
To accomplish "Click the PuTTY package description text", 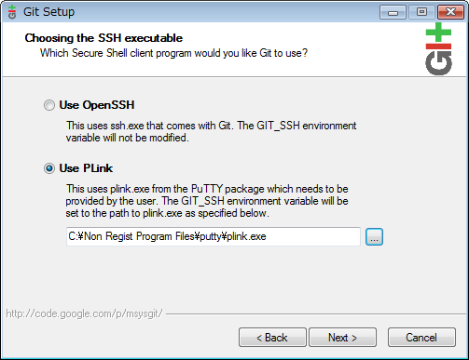I will (207, 201).
